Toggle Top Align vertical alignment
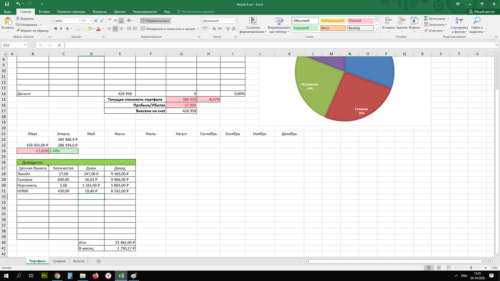Image resolution: width=500 pixels, height=281 pixels. 109,20
